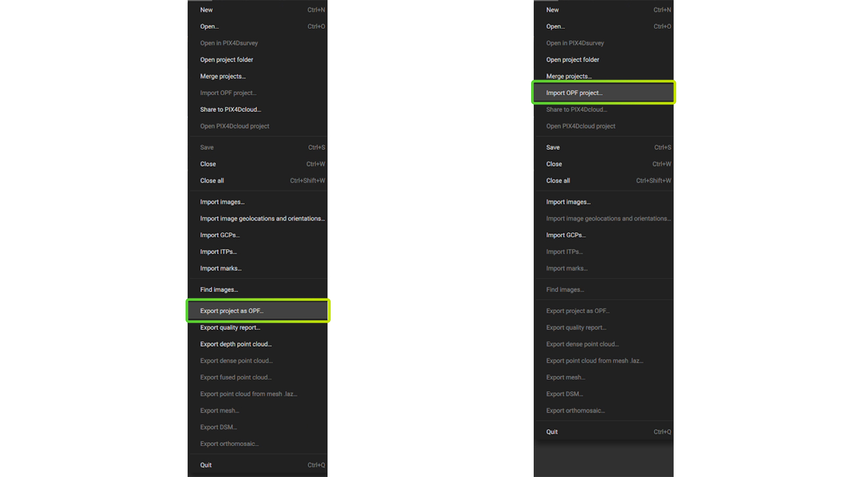This screenshot has height=477, width=848.
Task: Select Import ITPs... in the left menu
Action: (x=258, y=252)
